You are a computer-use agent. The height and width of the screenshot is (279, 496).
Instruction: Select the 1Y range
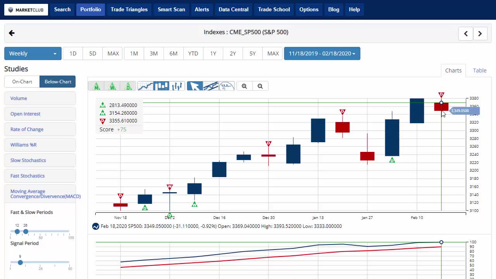coord(213,53)
